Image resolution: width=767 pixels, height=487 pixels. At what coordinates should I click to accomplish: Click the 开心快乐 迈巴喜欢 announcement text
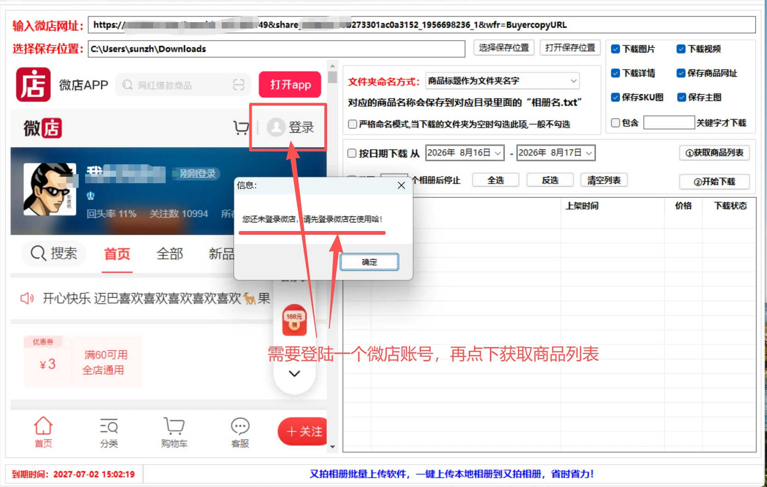coord(156,299)
